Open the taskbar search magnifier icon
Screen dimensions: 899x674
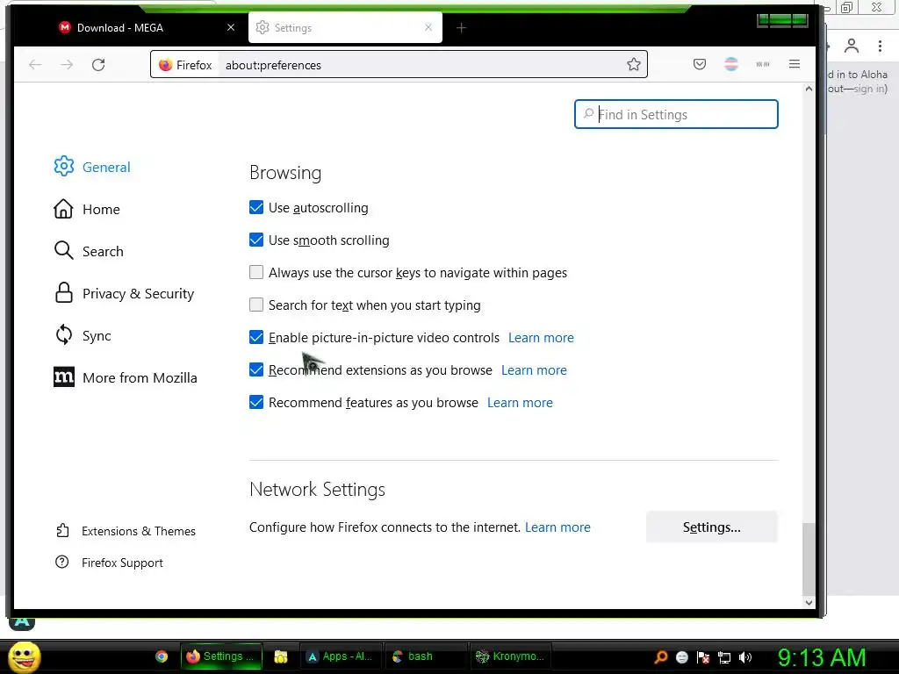(660, 656)
